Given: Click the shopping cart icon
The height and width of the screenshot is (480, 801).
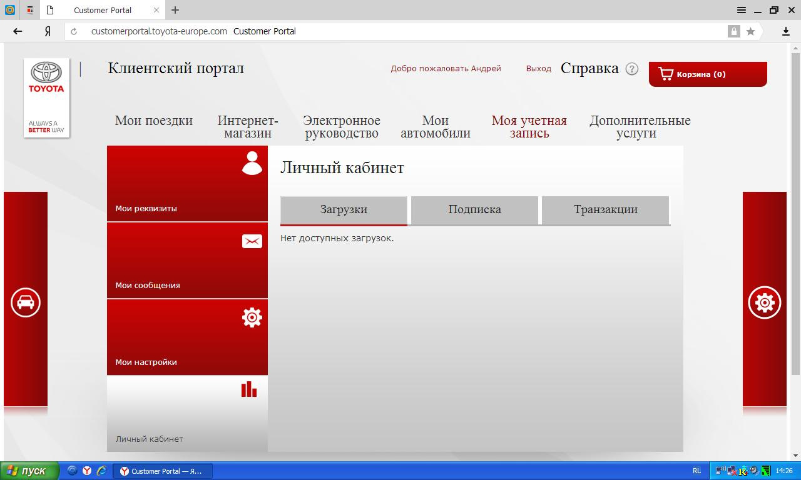Looking at the screenshot, I should point(666,74).
